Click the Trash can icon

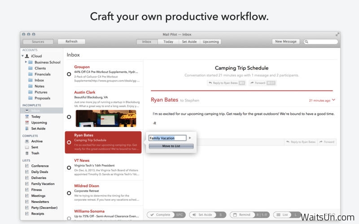tap(27, 153)
